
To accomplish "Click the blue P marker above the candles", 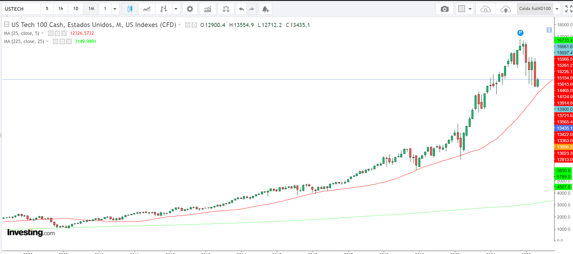I will tap(520, 33).
